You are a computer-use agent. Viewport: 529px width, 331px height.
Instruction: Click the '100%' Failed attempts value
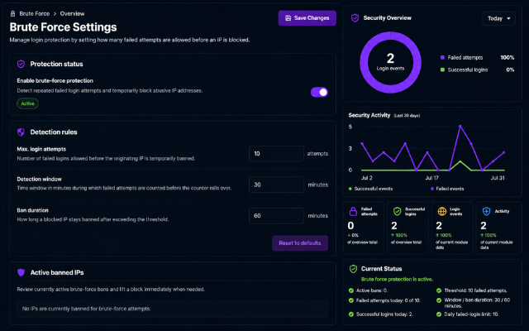tap(507, 57)
